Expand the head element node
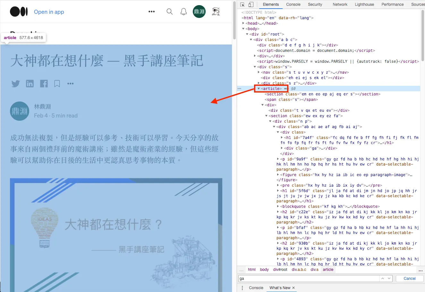The height and width of the screenshot is (292, 425). tap(243, 23)
